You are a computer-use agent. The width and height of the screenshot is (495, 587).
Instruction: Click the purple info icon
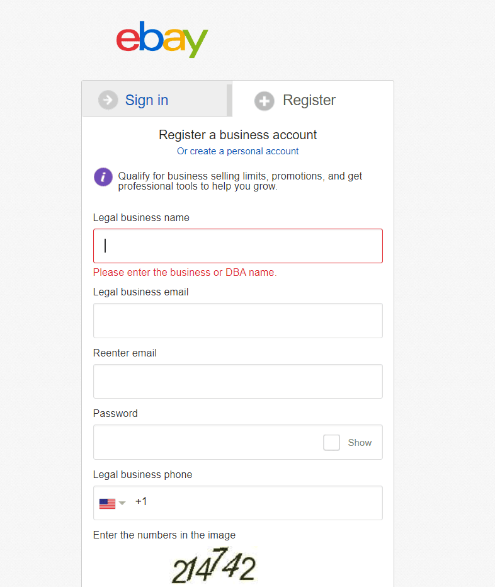103,177
